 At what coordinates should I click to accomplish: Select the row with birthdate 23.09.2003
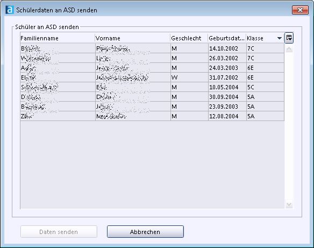point(152,107)
